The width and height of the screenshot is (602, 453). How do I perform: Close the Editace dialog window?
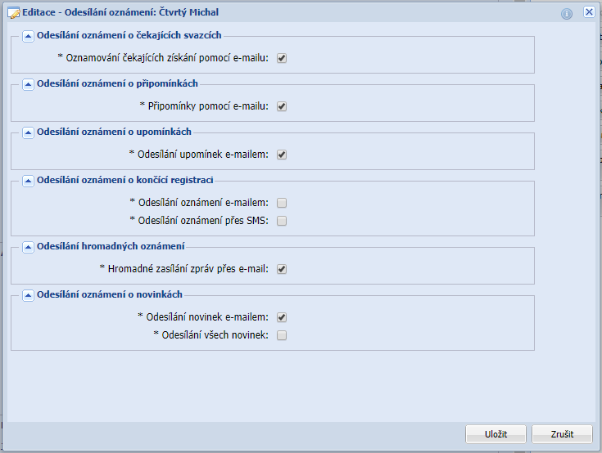pos(589,13)
